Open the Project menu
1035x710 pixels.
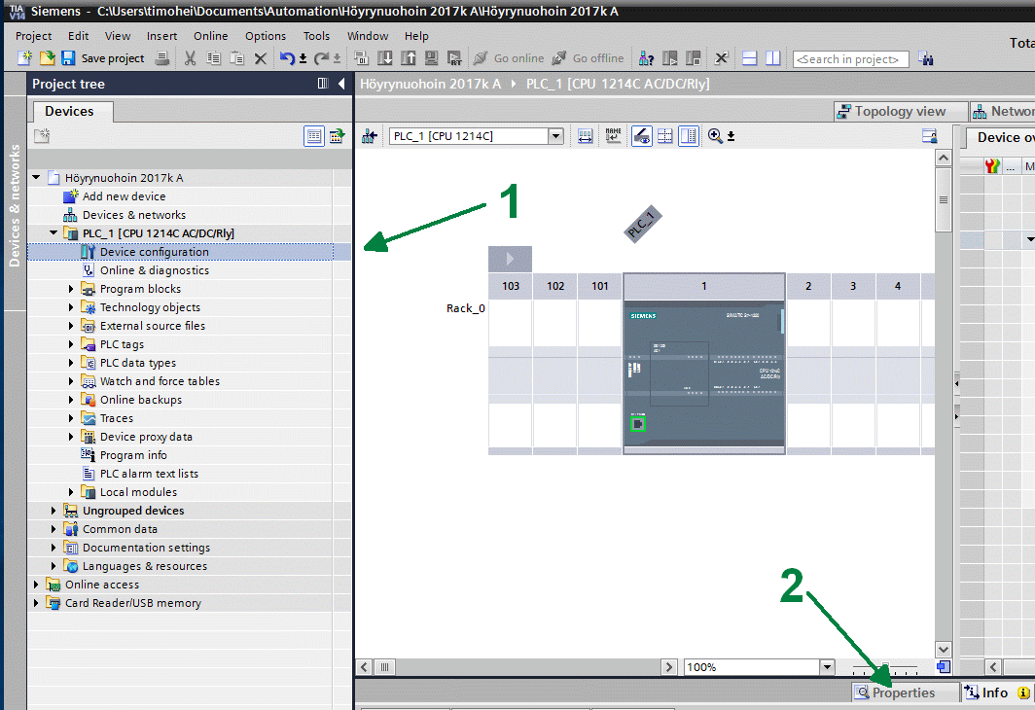coord(34,36)
